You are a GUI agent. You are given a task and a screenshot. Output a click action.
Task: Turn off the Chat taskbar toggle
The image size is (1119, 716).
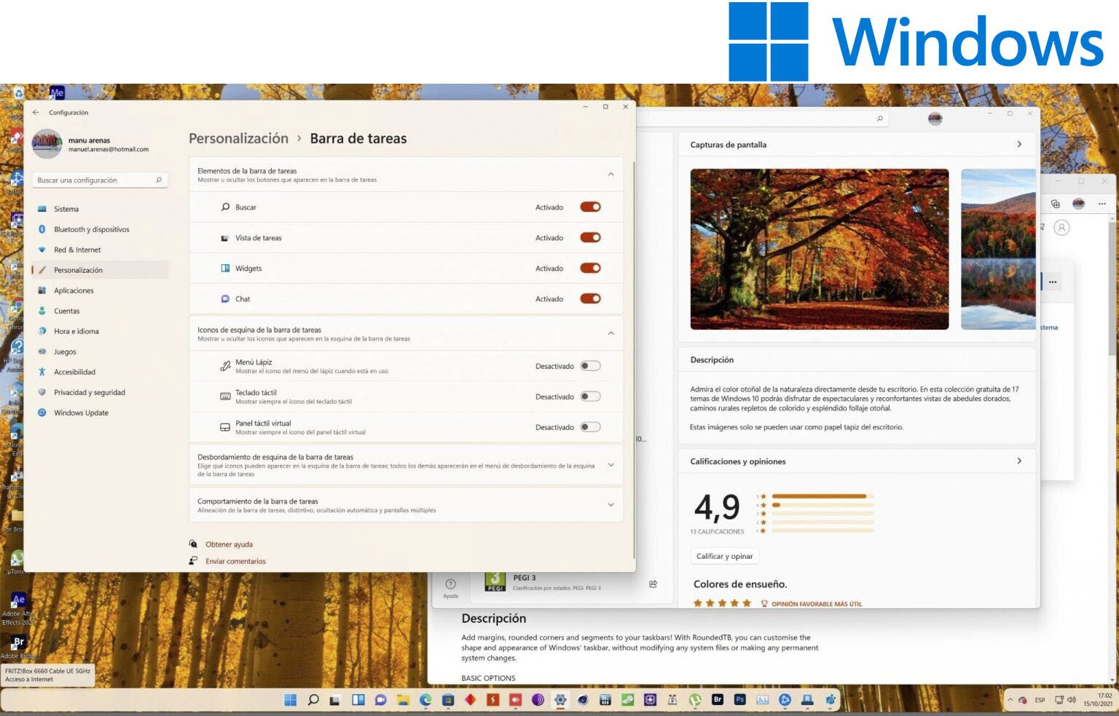coord(590,298)
